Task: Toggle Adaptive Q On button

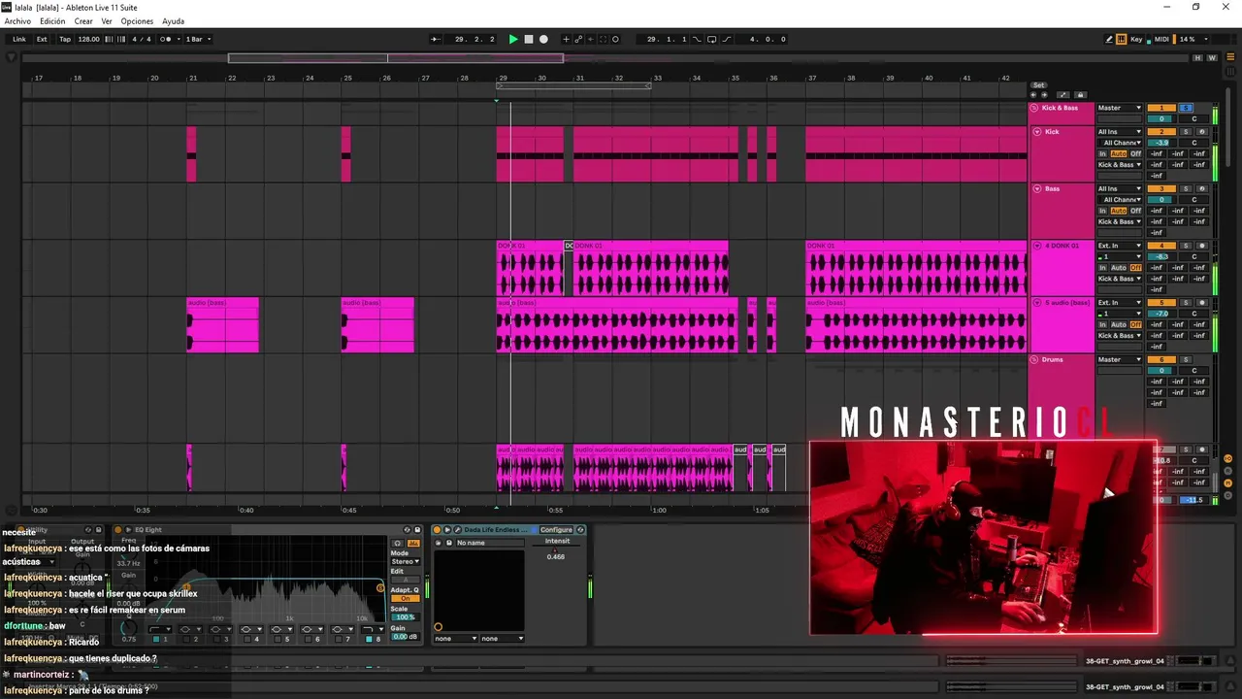Action: (404, 598)
